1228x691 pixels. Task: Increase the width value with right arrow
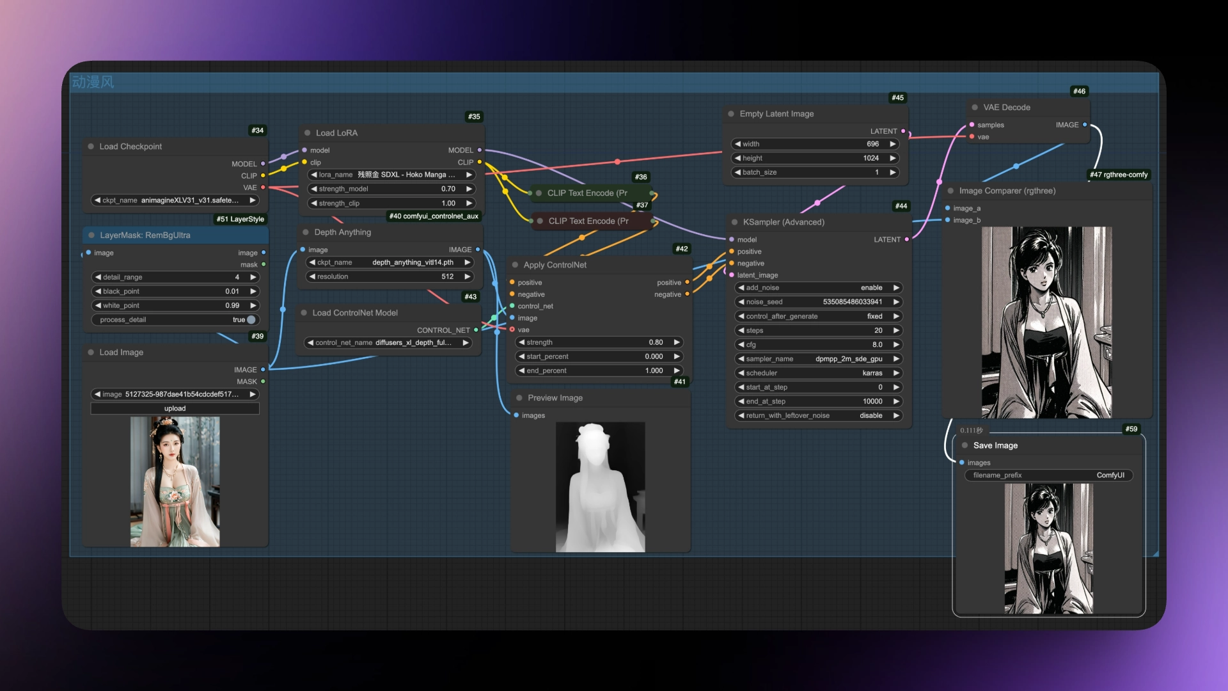tap(893, 144)
